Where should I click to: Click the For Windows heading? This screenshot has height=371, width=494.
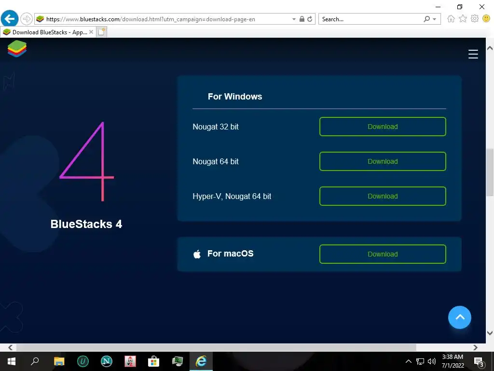tap(235, 97)
